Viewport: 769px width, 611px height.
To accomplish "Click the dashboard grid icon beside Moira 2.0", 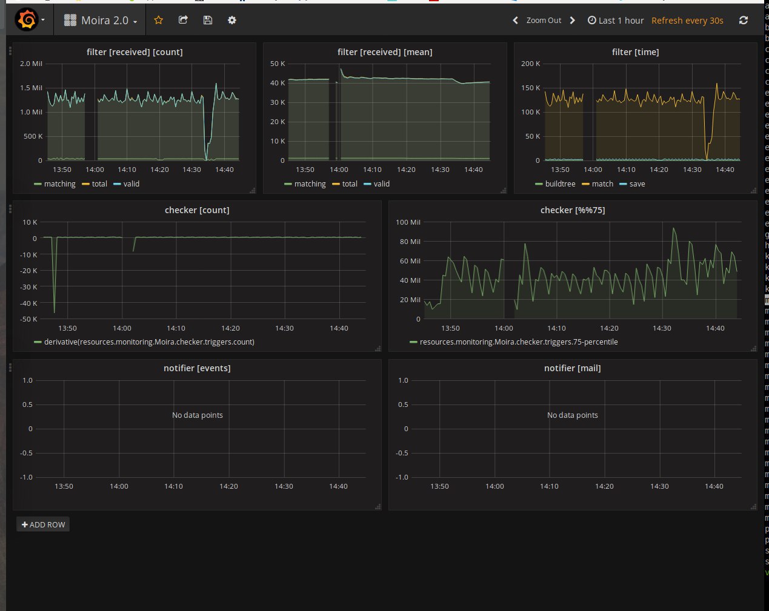I will click(x=70, y=21).
